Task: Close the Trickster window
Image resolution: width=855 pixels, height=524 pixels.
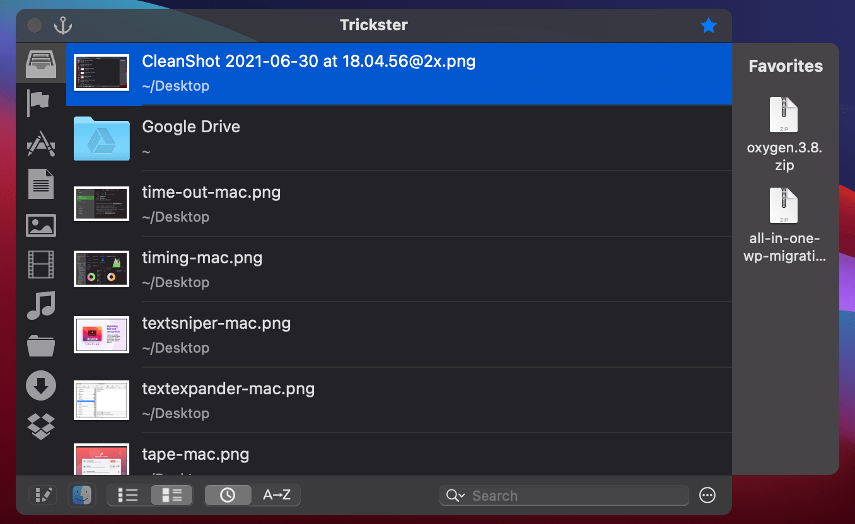Action: click(x=35, y=25)
